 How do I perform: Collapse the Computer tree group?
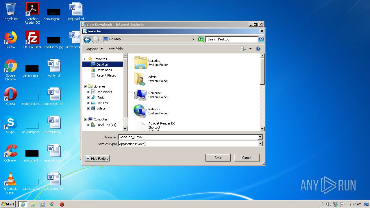click(86, 119)
